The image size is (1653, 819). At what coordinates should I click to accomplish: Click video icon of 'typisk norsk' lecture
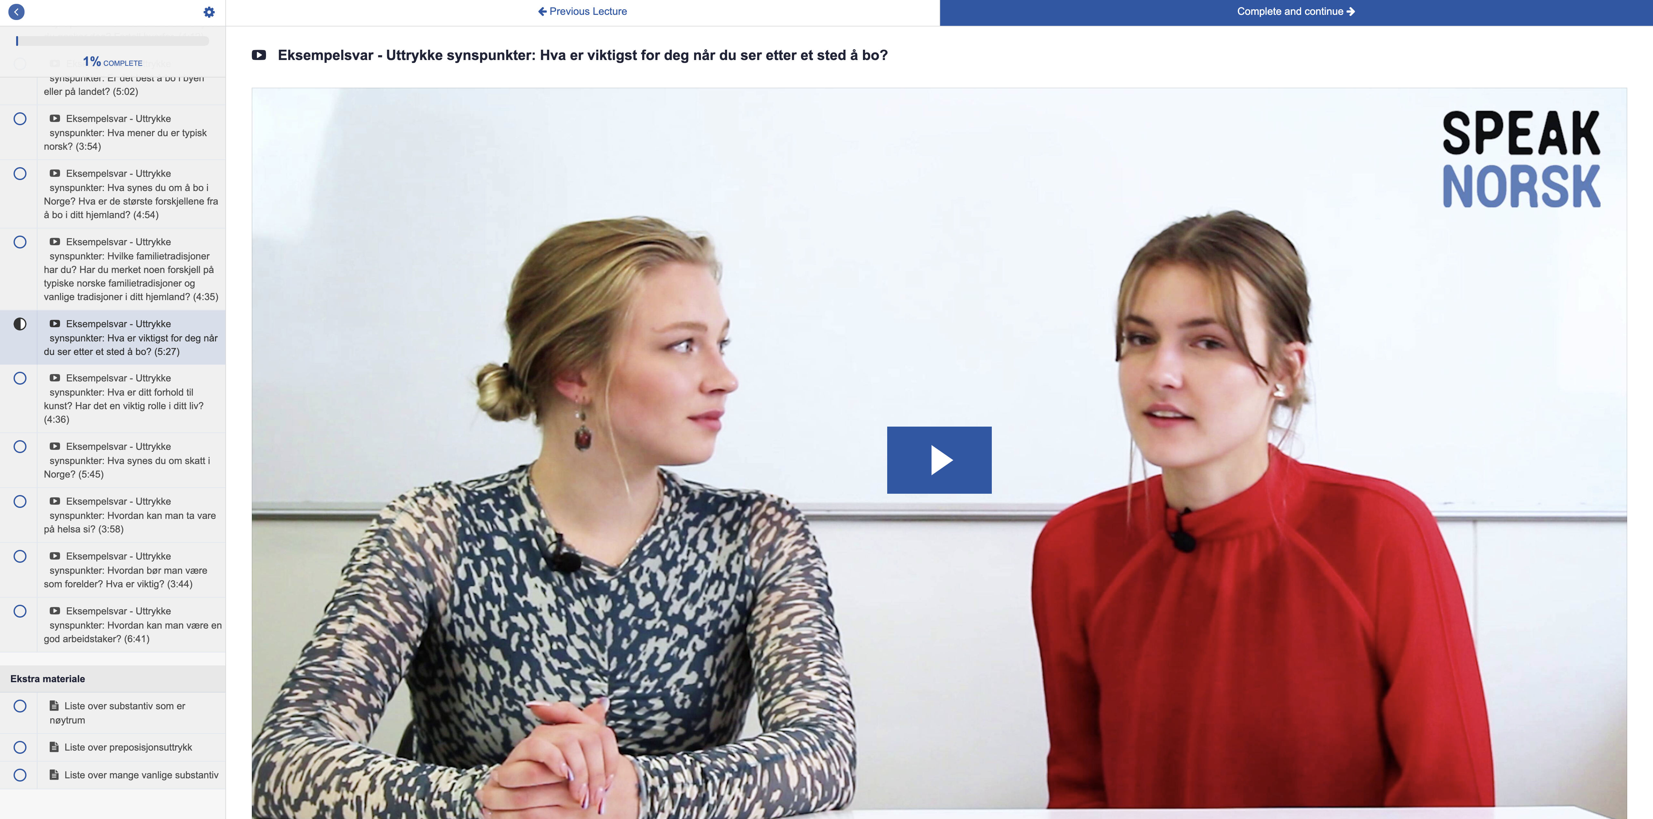55,119
